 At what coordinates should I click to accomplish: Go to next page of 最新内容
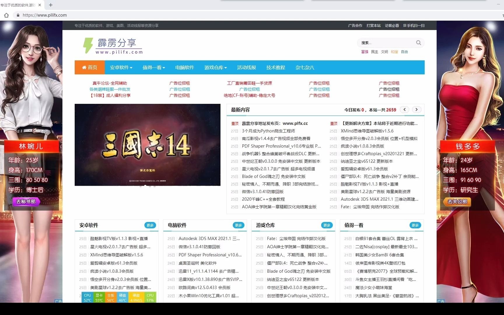pos(416,110)
